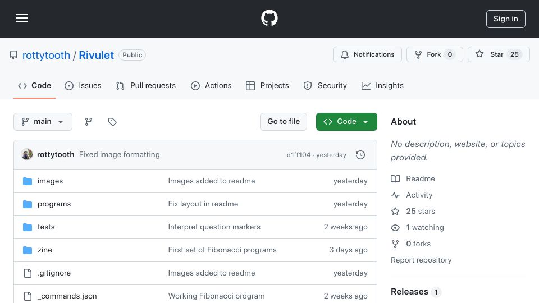Open the 0 forks link
The image size is (539, 303).
[x=418, y=244]
